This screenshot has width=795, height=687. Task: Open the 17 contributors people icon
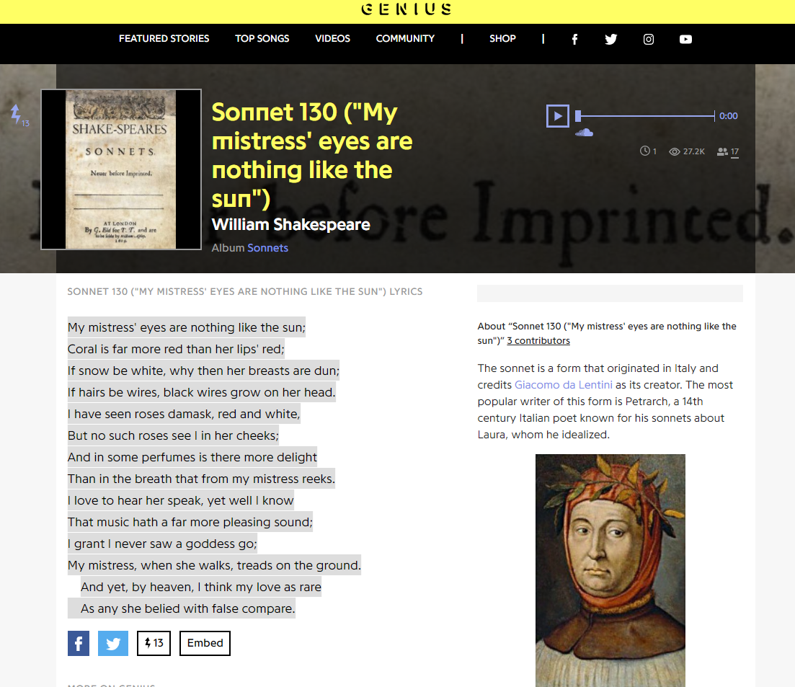click(x=722, y=151)
